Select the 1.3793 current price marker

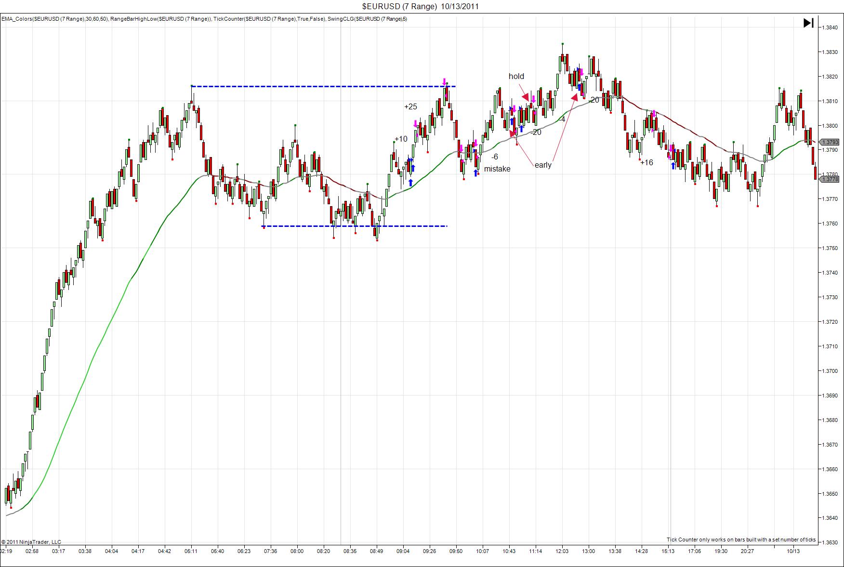click(830, 142)
